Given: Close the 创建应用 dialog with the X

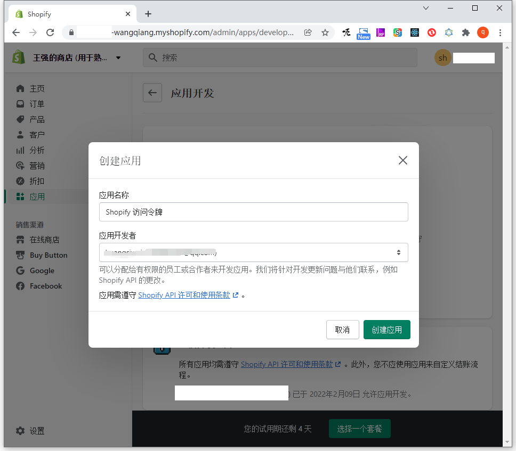Looking at the screenshot, I should [403, 160].
